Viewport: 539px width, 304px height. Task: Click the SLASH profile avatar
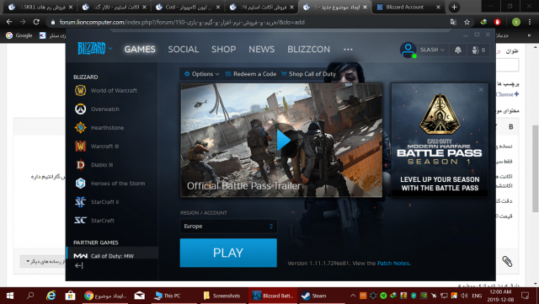408,50
